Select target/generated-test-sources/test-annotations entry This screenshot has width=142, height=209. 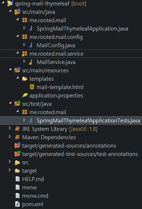pyautogui.click(x=80, y=154)
